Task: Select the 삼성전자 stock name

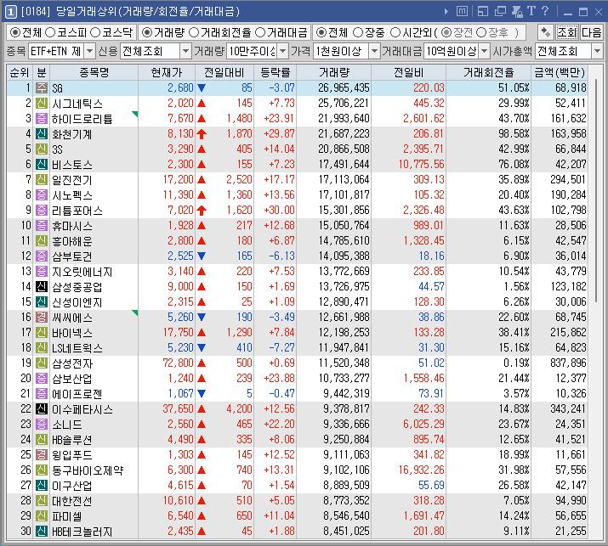Action: click(72, 363)
